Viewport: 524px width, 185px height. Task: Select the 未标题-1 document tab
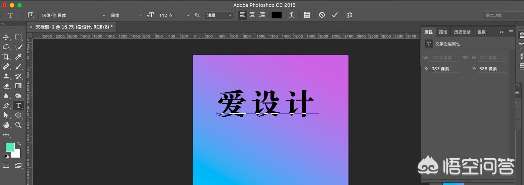74,27
